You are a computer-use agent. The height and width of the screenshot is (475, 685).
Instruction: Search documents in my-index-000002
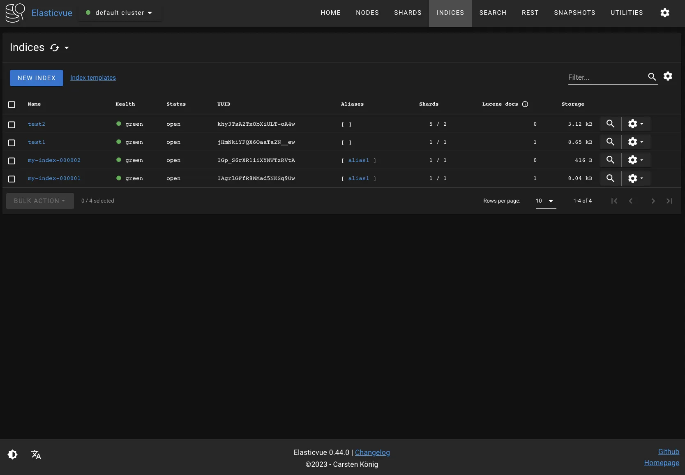[611, 160]
